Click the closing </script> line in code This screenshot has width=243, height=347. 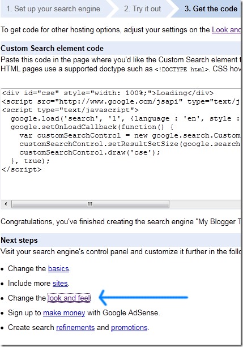pos(22,169)
